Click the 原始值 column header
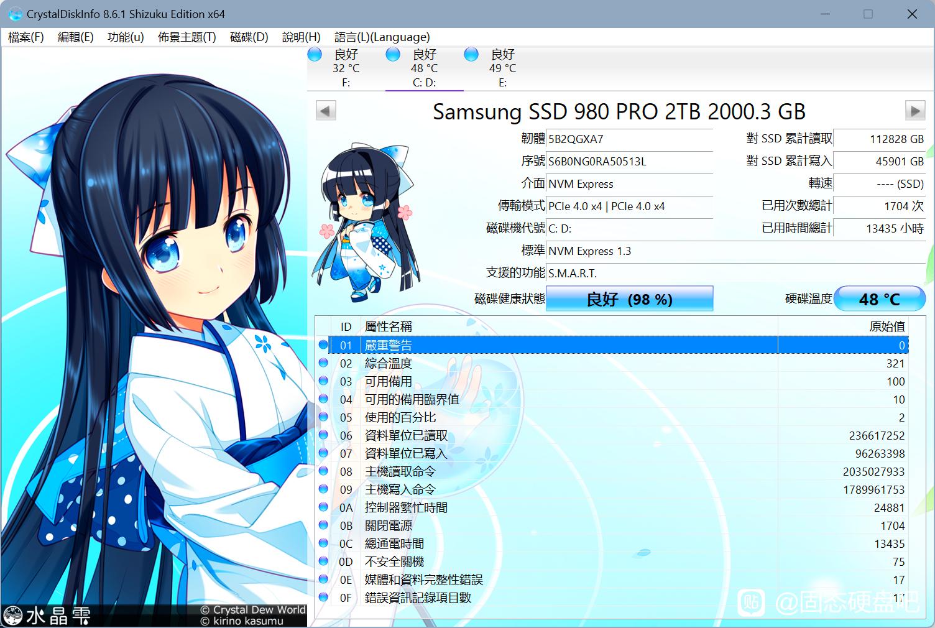The width and height of the screenshot is (935, 628). pos(843,326)
